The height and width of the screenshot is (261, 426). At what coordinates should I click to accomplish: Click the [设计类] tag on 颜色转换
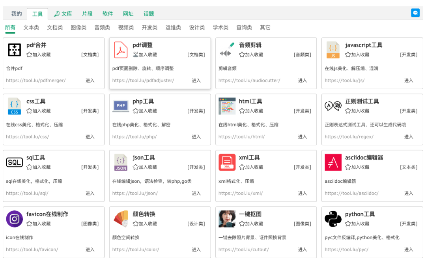[196, 224]
